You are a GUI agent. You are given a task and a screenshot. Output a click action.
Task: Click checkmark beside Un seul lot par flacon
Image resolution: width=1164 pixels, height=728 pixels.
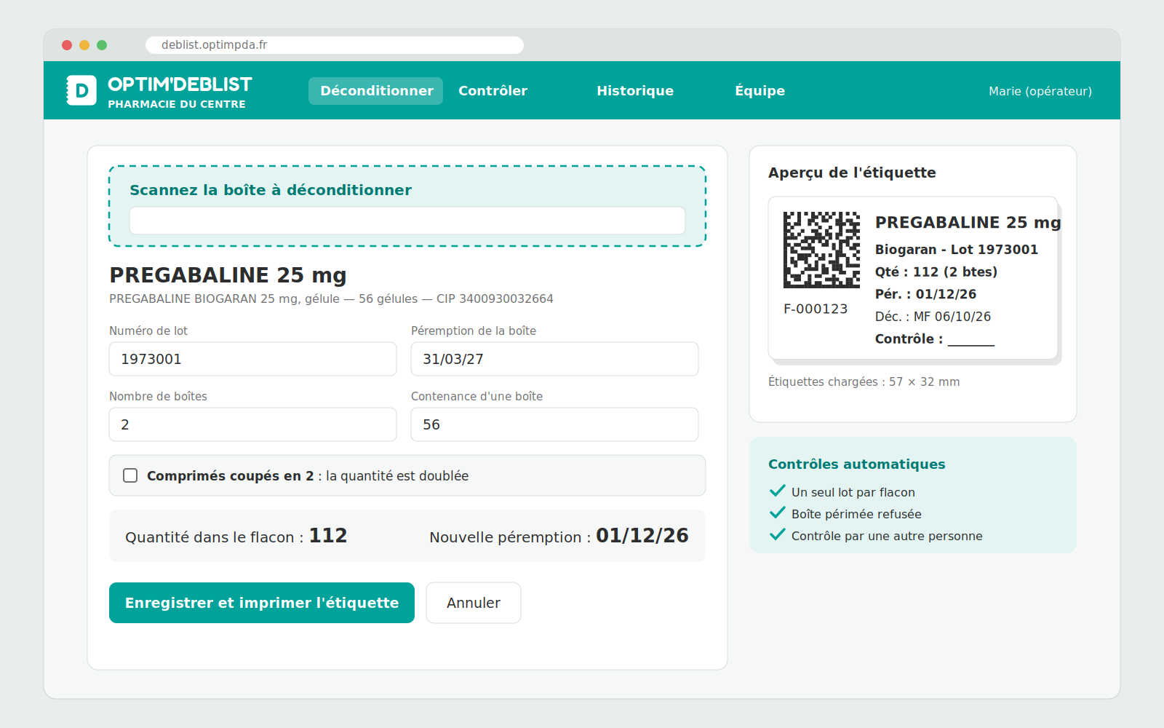coord(778,491)
